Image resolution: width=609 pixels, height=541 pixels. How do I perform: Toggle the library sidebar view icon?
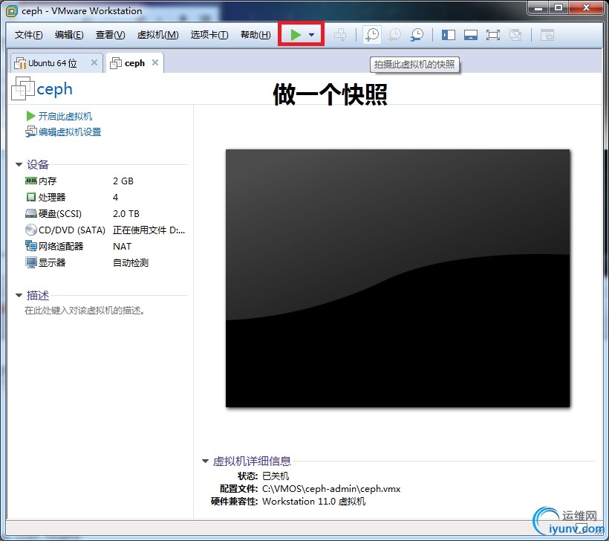(448, 36)
